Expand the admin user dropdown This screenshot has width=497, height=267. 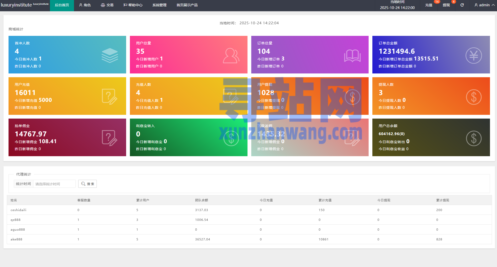pyautogui.click(x=484, y=5)
